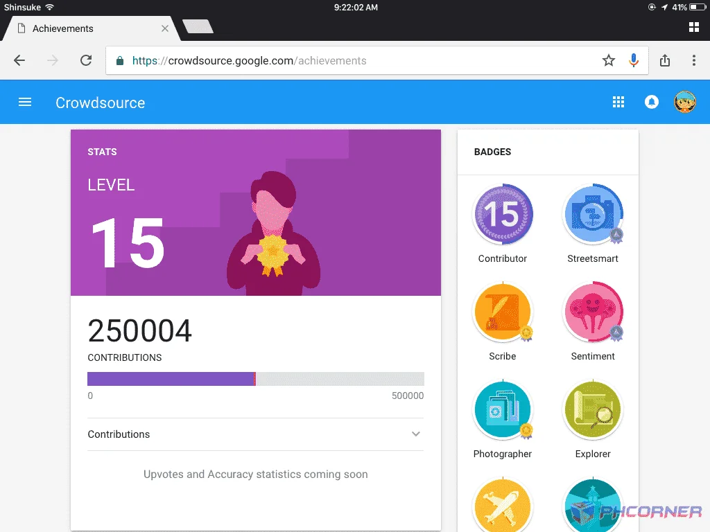Click the 0 label under the progress bar
This screenshot has width=710, height=532.
[x=90, y=396]
